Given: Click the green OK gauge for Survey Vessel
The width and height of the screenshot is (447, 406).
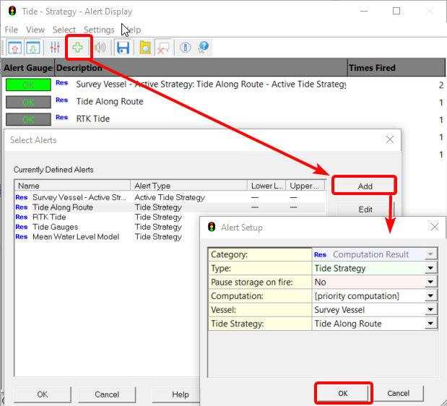Looking at the screenshot, I should click(27, 85).
